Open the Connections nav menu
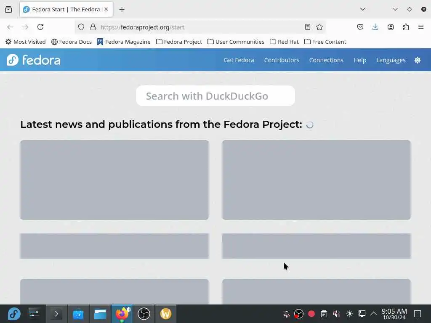Image resolution: width=431 pixels, height=323 pixels. click(x=326, y=60)
